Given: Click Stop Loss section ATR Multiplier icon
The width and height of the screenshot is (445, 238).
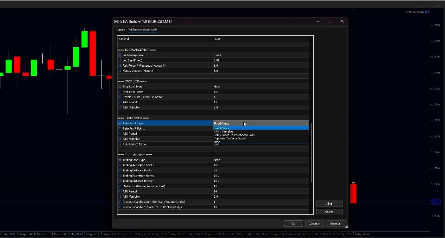Looking at the screenshot, I should click(x=120, y=107).
